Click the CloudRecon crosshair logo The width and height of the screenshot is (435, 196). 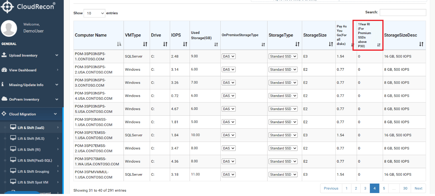7,7
